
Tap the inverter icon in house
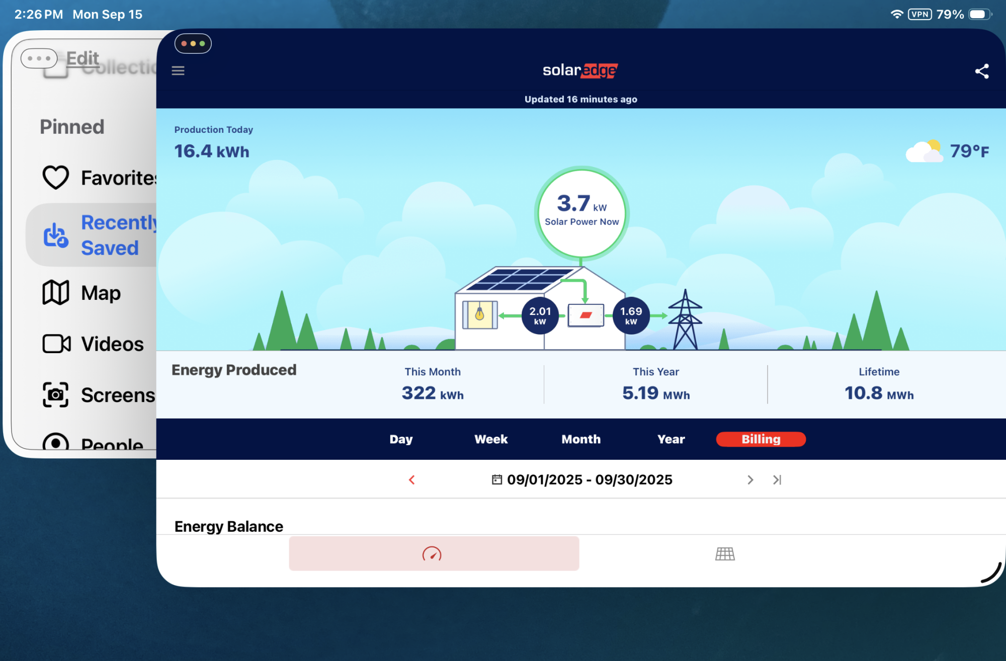pyautogui.click(x=585, y=315)
